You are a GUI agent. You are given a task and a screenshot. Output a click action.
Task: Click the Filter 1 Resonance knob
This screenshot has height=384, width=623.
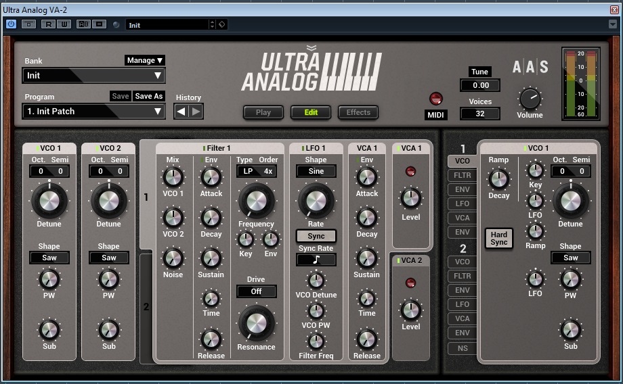(x=256, y=323)
